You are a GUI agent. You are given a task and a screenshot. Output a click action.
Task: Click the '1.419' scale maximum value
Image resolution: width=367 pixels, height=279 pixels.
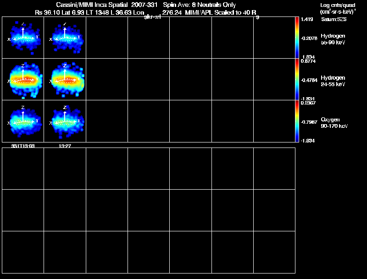[307, 19]
